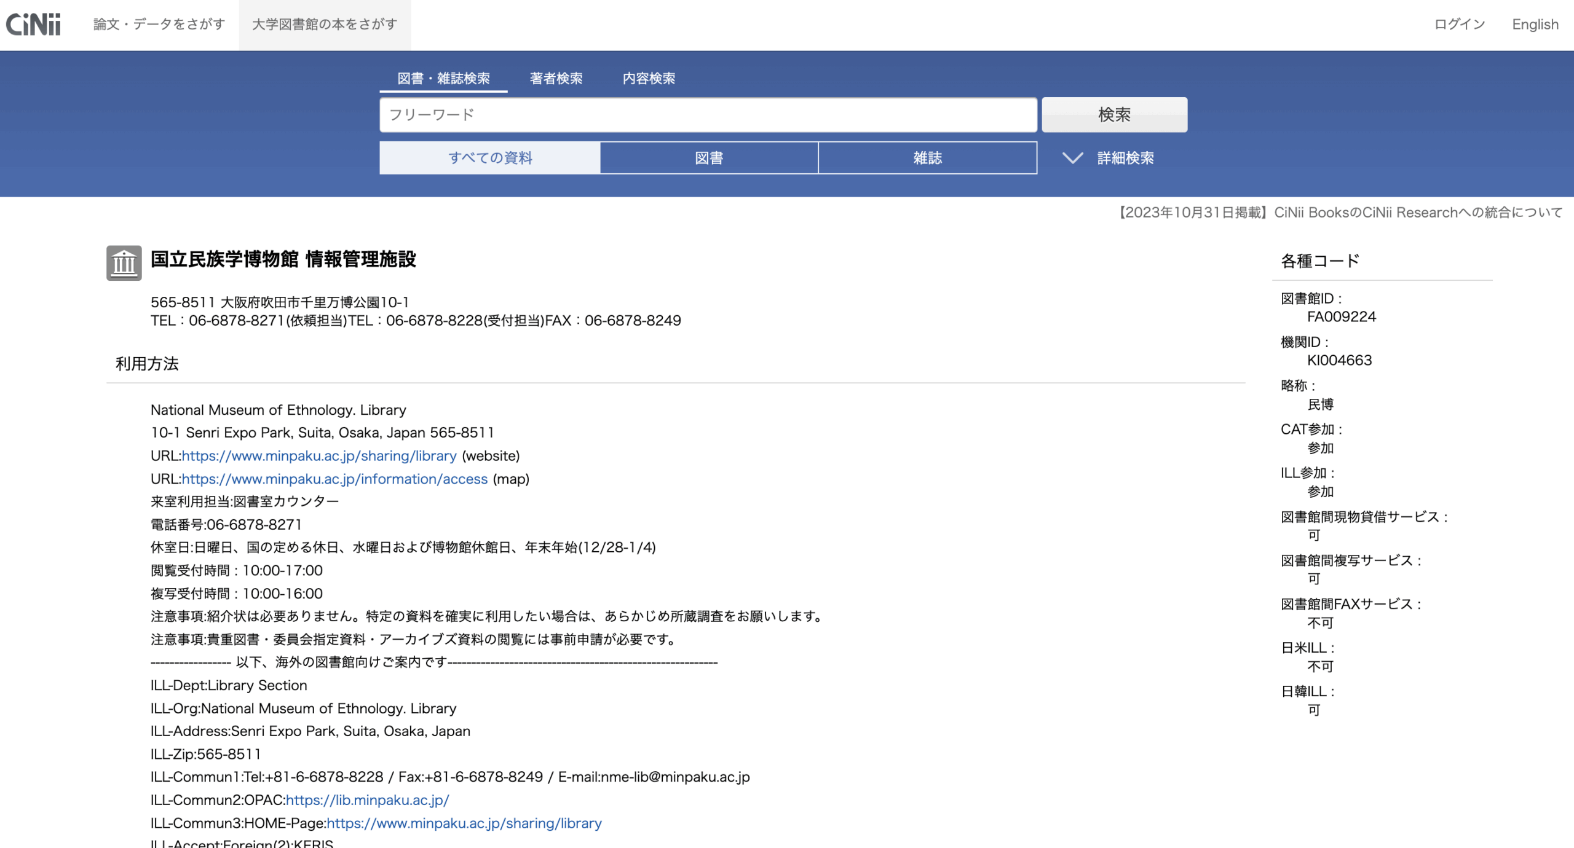Switch to 図書・雑誌検索 tab
This screenshot has height=848, width=1574.
(443, 79)
